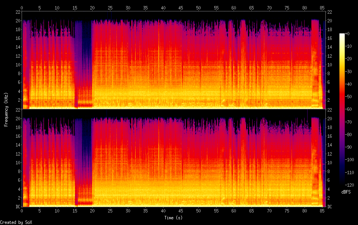The width and height of the screenshot is (358, 225).
Task: Click the 85 tick on the top time axis
Action: coord(322,7)
